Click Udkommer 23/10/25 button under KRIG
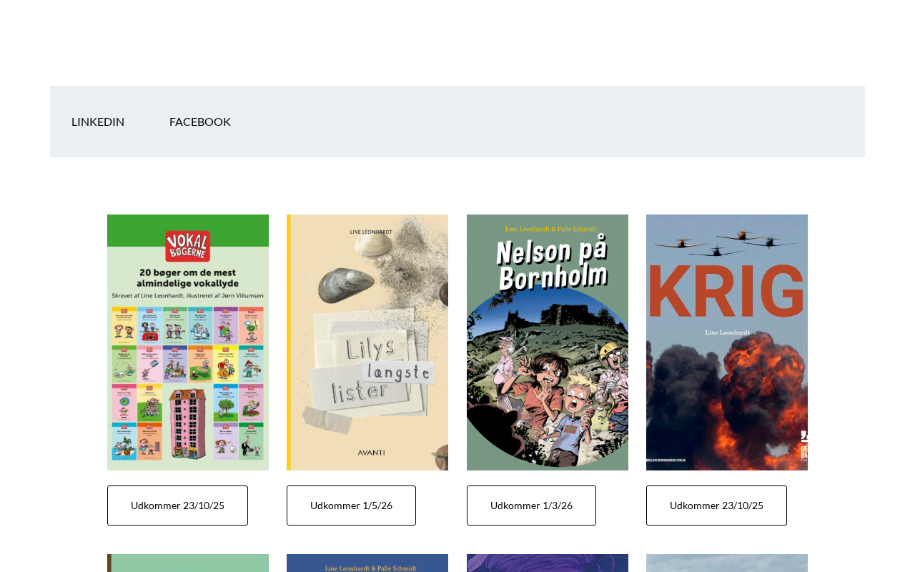The height and width of the screenshot is (572, 915). (x=716, y=506)
